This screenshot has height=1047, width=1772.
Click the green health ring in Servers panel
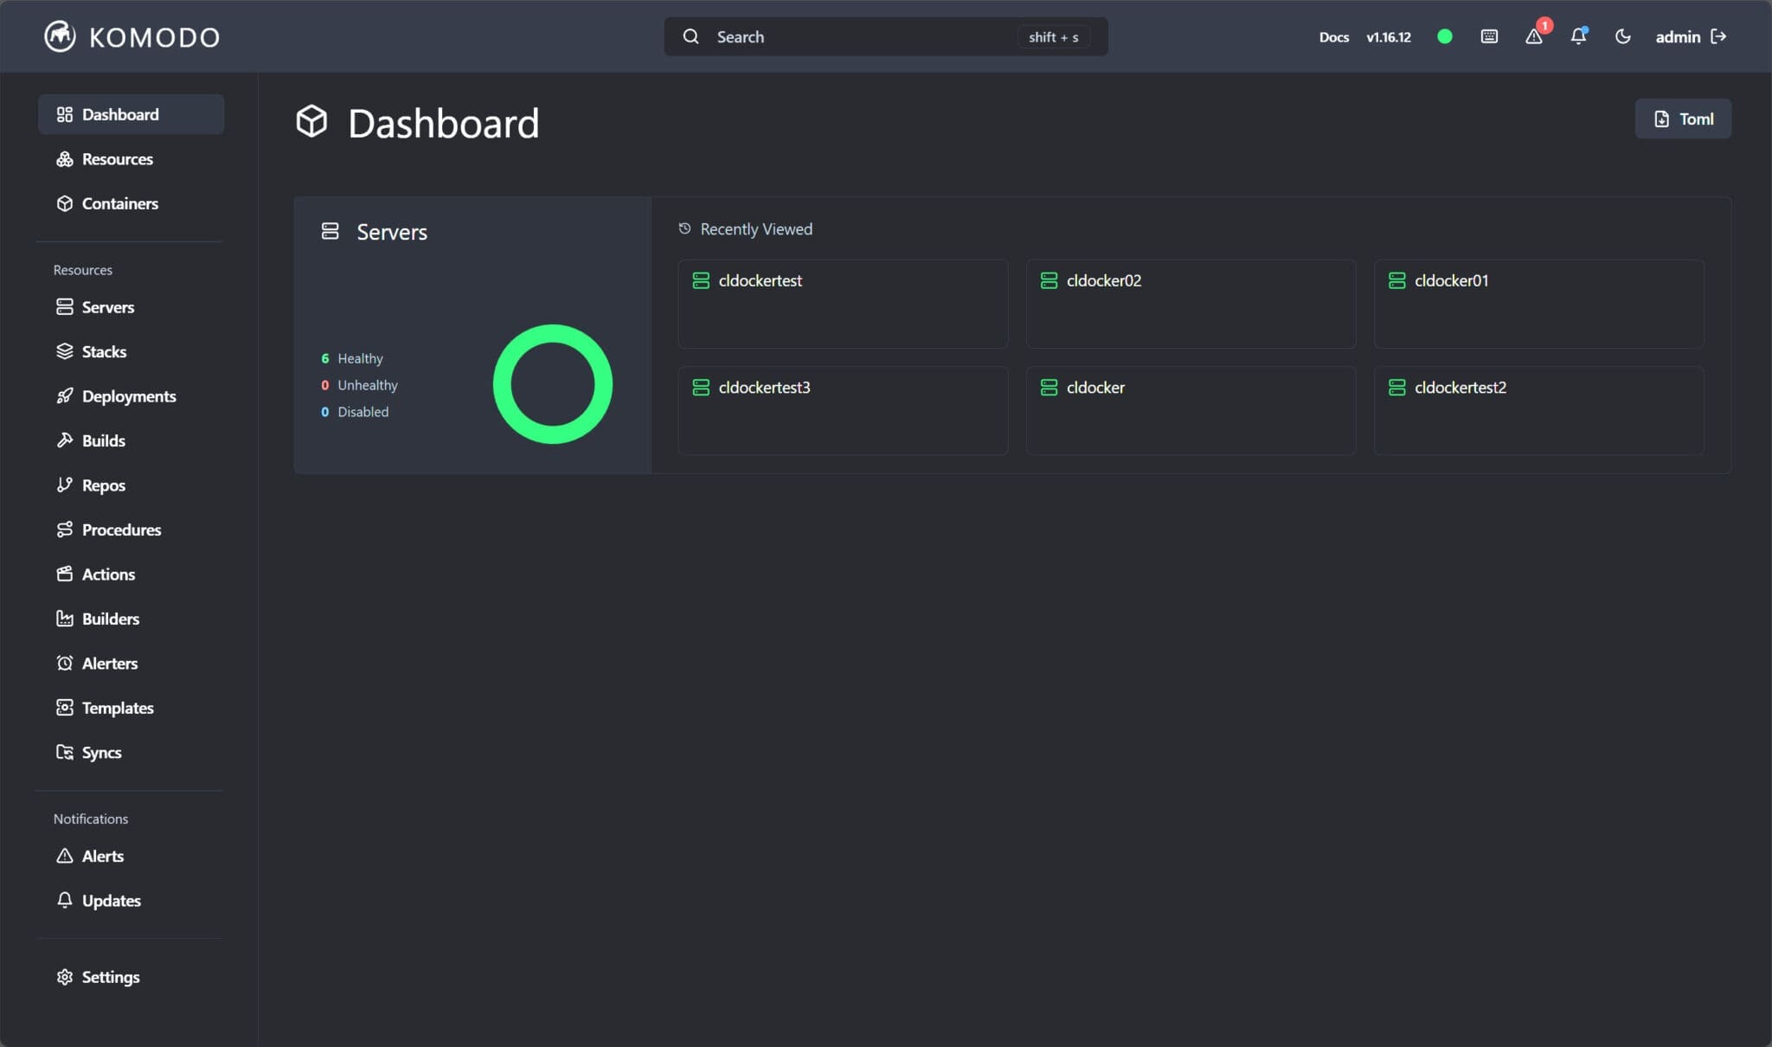pyautogui.click(x=552, y=384)
